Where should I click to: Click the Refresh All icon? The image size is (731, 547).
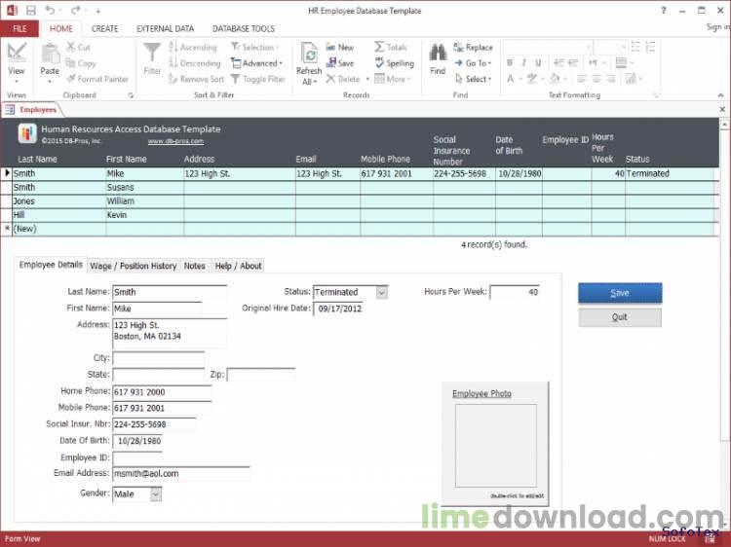pyautogui.click(x=309, y=54)
